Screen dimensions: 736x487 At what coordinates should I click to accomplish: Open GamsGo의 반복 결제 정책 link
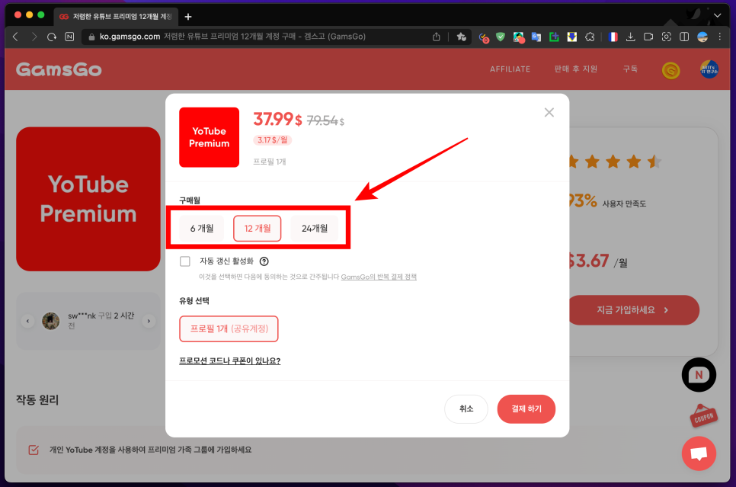(379, 277)
